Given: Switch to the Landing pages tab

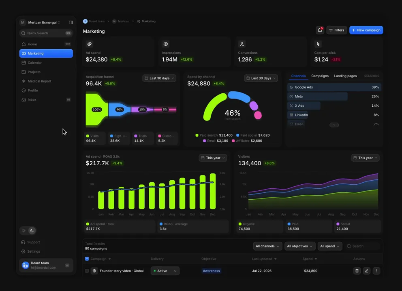Looking at the screenshot, I should coord(345,76).
